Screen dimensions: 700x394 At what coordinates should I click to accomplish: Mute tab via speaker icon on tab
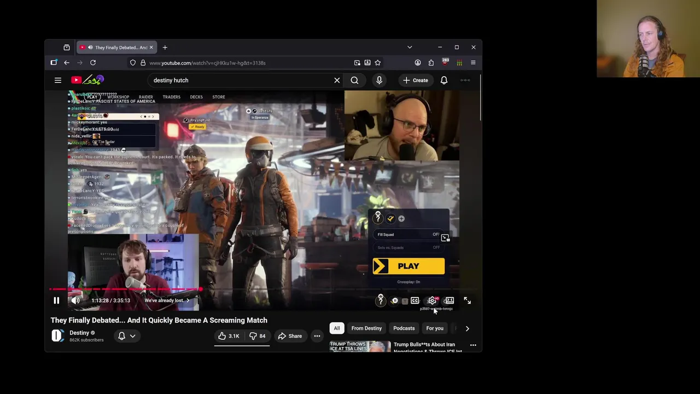[x=90, y=48]
